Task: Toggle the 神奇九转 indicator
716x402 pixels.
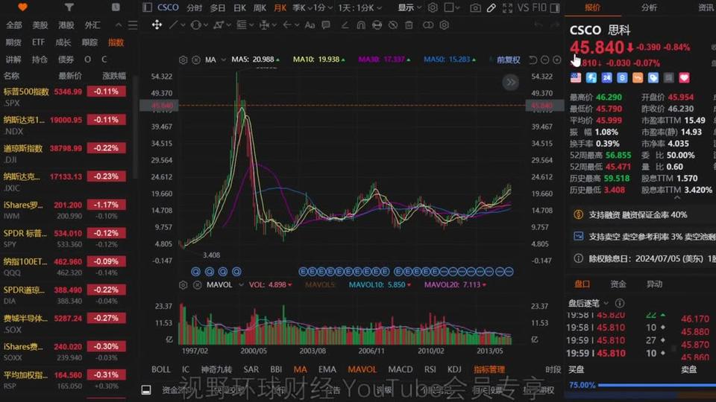Action: click(x=216, y=369)
